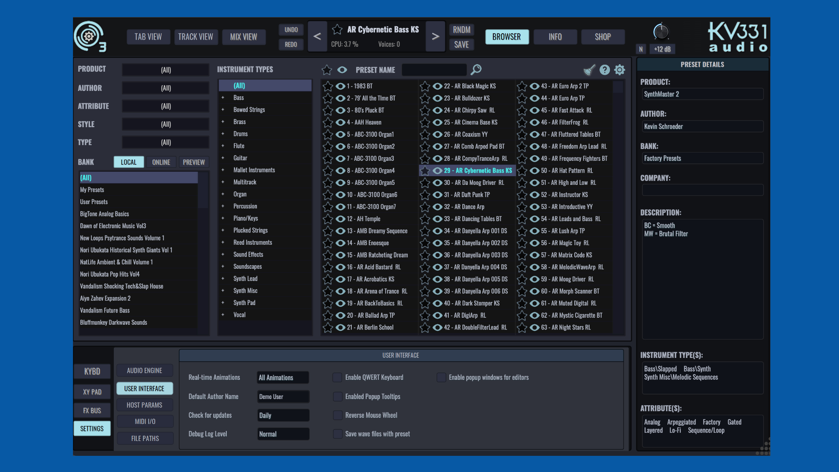Go to next preset with right arrow
839x472 pixels.
pyautogui.click(x=435, y=37)
